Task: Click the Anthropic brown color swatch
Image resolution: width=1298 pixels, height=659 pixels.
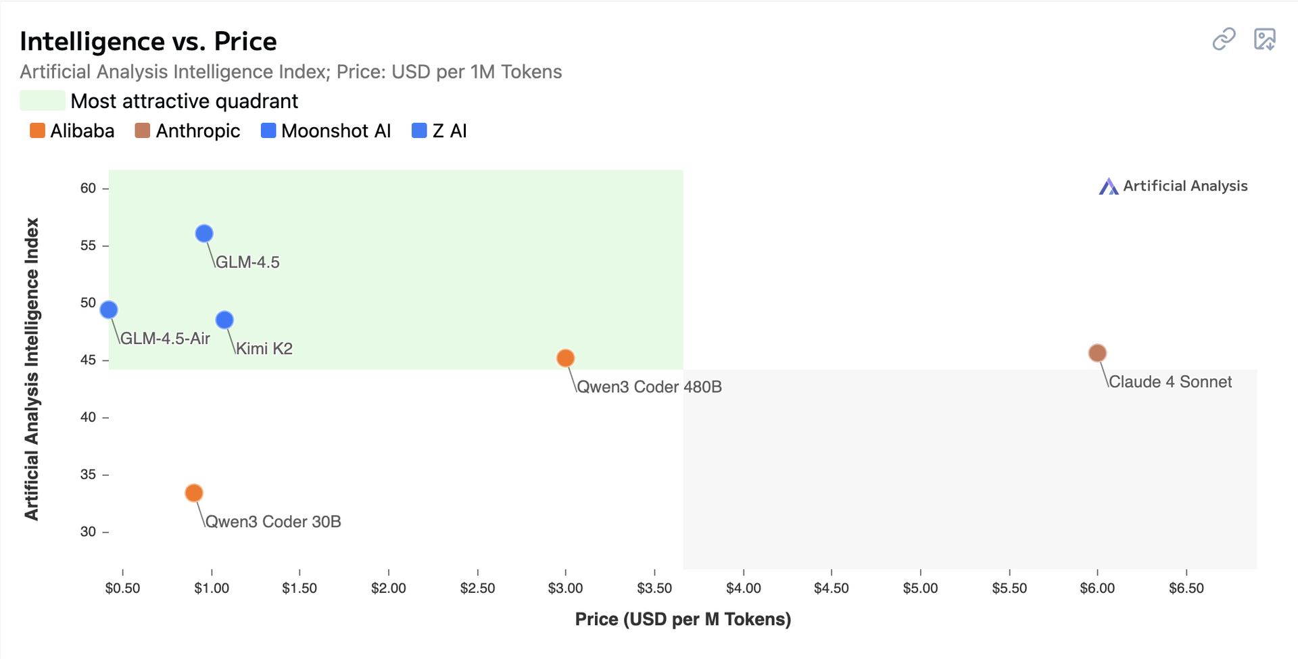Action: (x=142, y=130)
